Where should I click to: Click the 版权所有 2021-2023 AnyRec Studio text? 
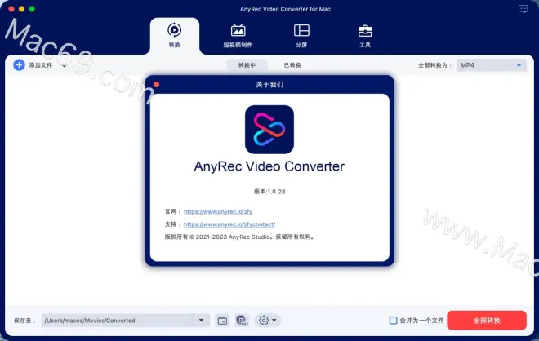click(239, 237)
